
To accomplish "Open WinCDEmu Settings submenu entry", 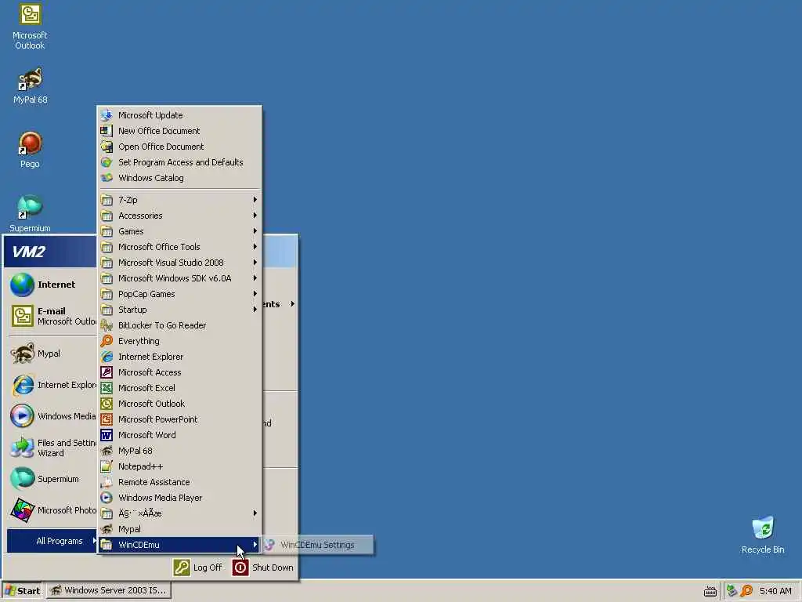I will pos(318,545).
